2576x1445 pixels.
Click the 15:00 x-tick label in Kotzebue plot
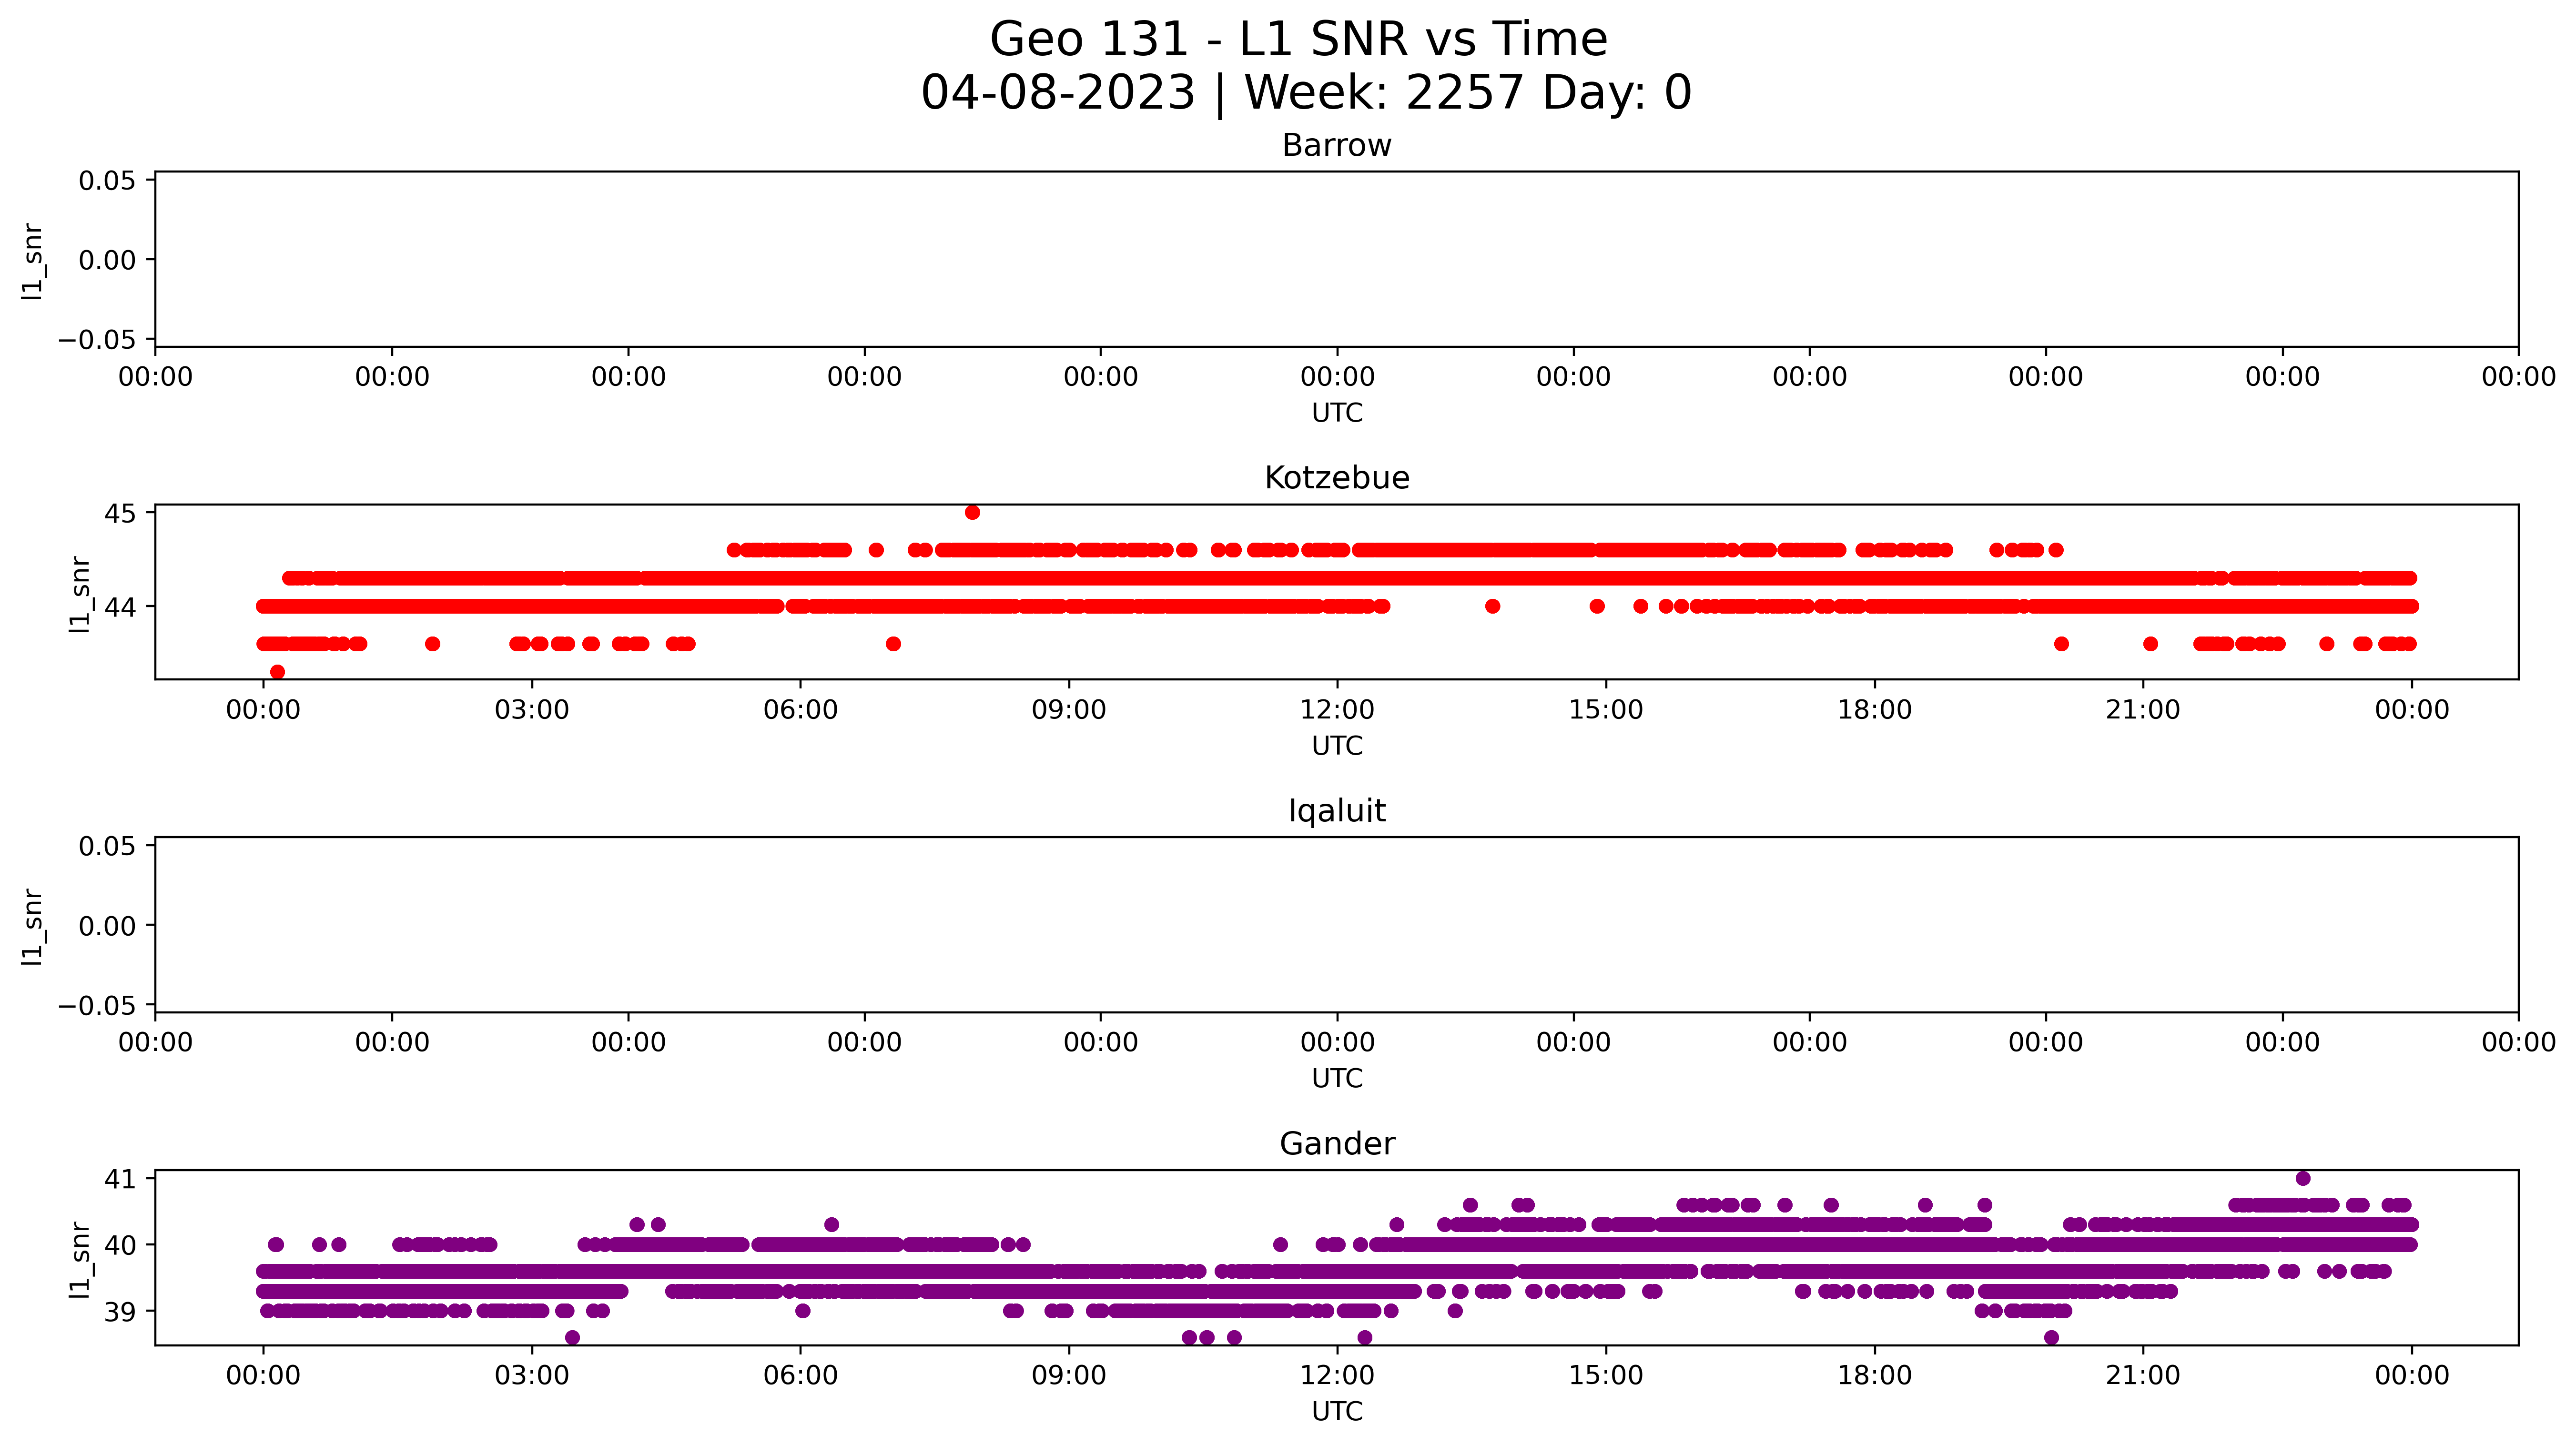[1606, 710]
